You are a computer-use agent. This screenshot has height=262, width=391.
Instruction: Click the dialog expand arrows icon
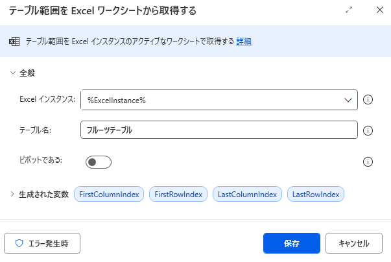[x=350, y=10]
